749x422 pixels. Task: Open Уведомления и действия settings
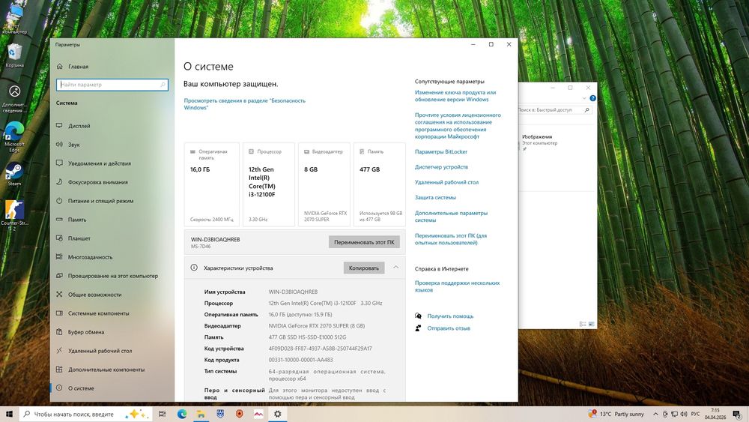[x=112, y=163]
